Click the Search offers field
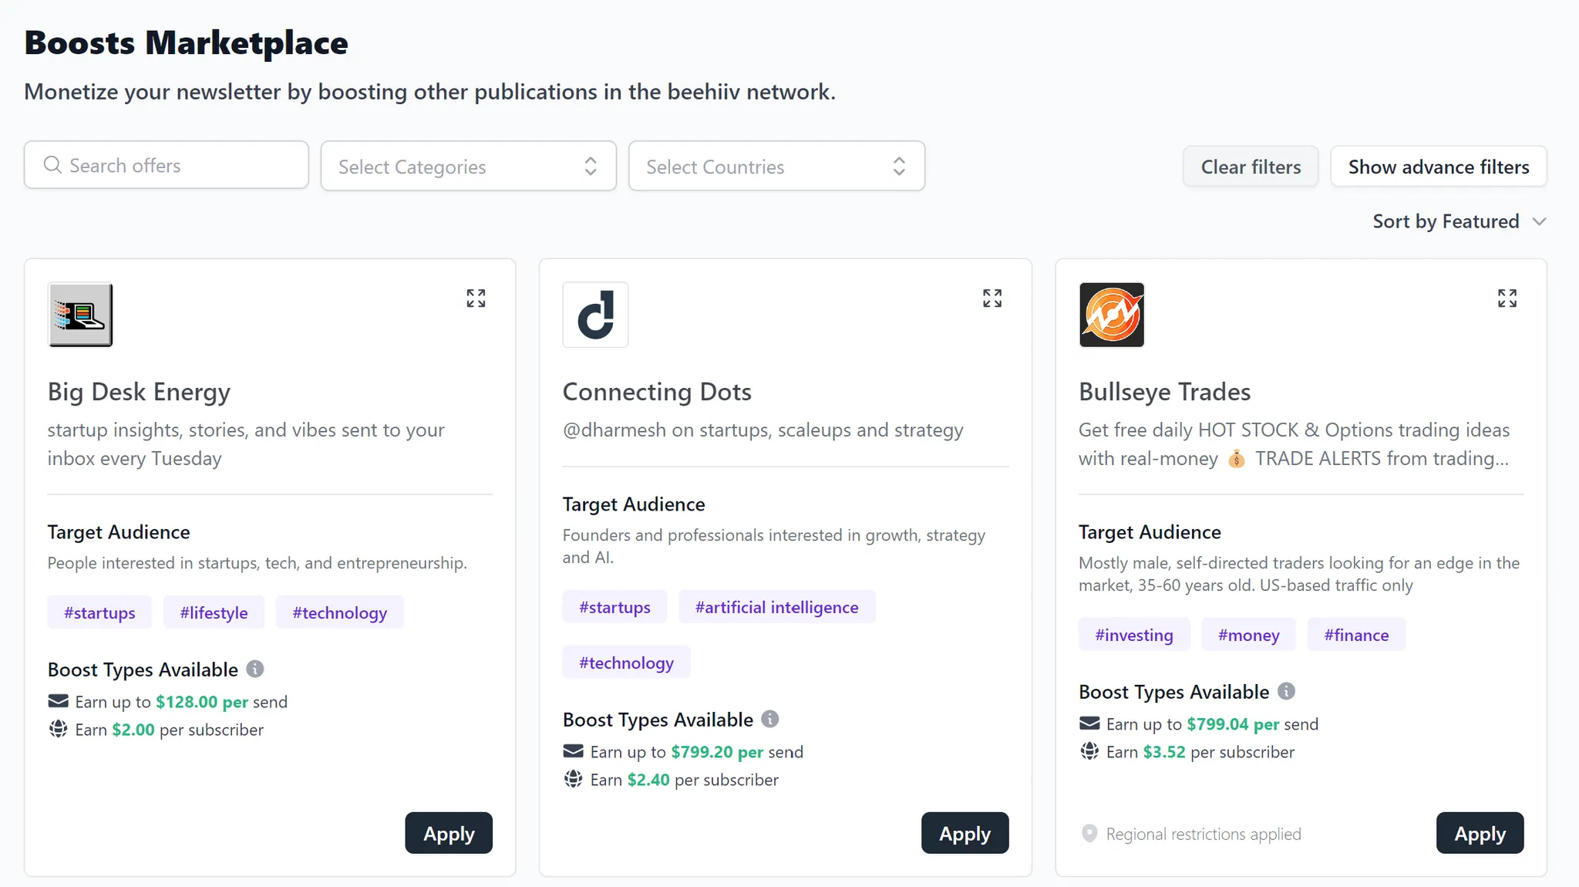The image size is (1579, 887). pos(167,166)
